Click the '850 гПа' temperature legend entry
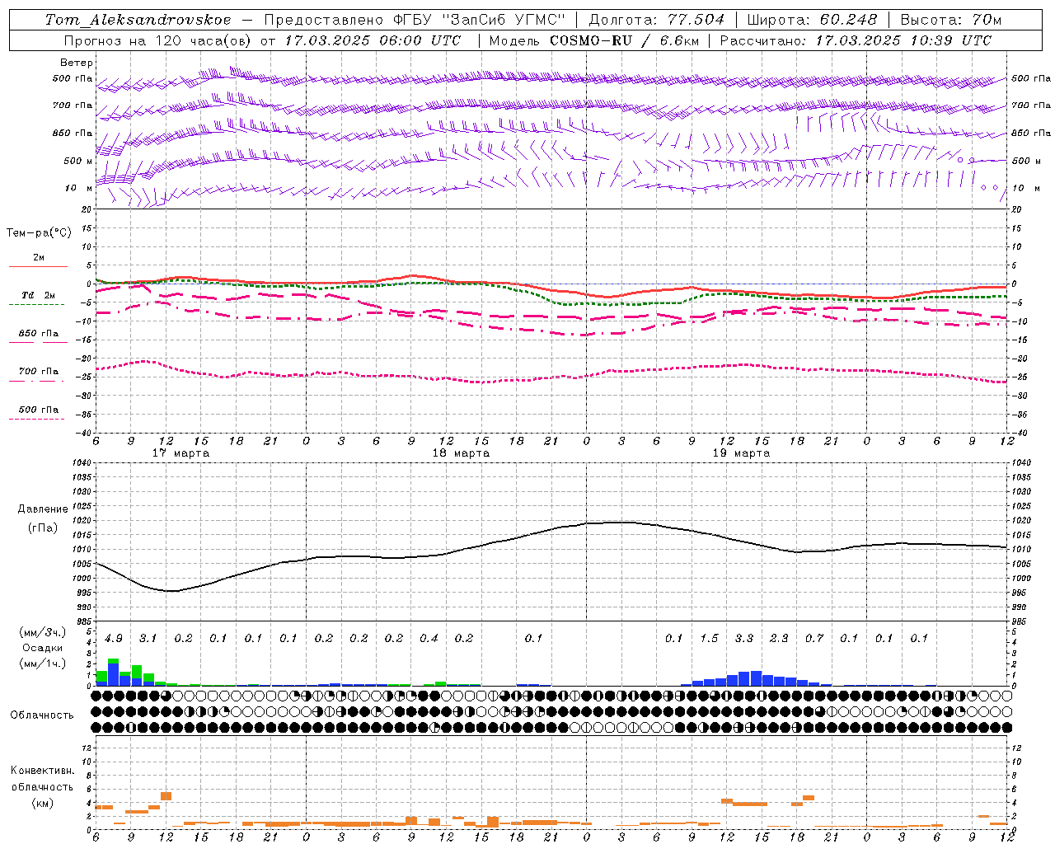 (39, 333)
